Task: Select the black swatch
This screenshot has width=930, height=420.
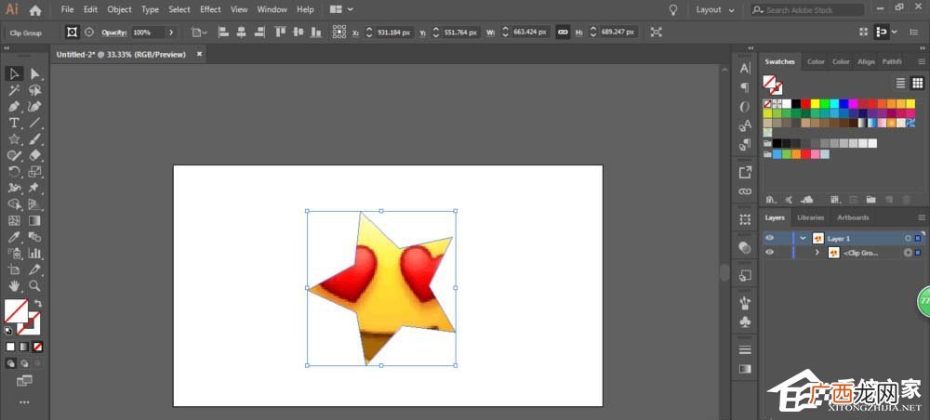Action: [x=797, y=104]
